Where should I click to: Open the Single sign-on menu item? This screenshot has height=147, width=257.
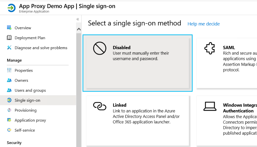27,100
